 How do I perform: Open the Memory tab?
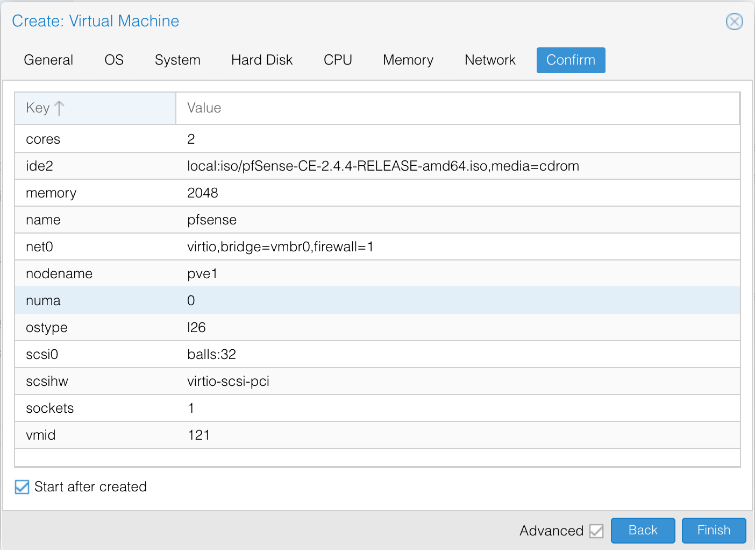408,60
